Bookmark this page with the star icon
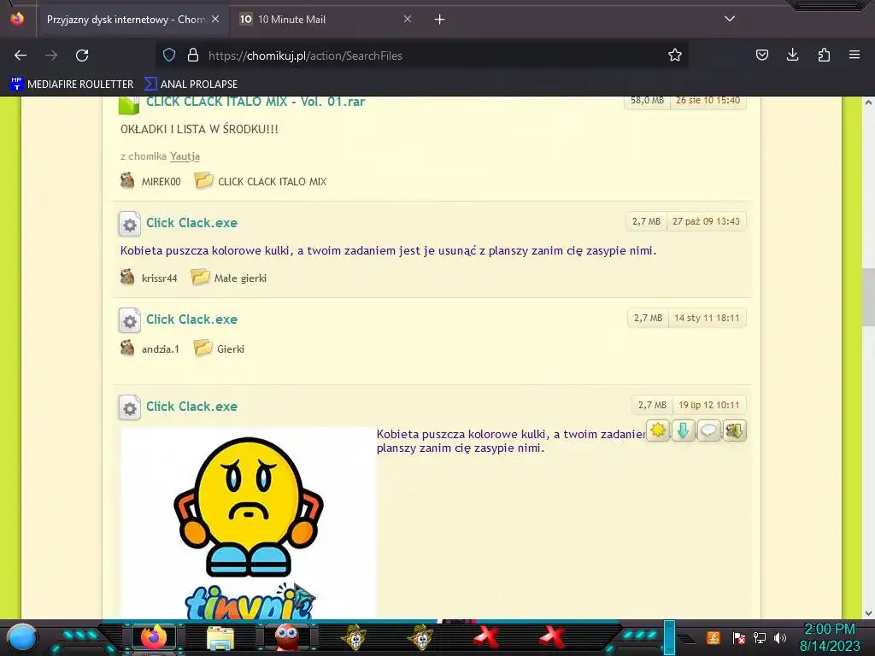 pyautogui.click(x=675, y=55)
